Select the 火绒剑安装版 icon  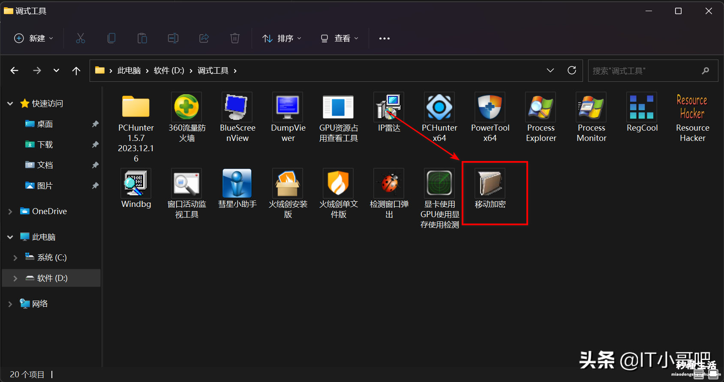click(288, 183)
